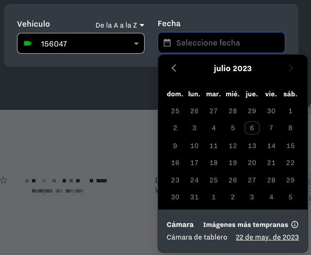This screenshot has width=311, height=255.
Task: Expand the De la A a la Z sort menu
Action: point(120,25)
